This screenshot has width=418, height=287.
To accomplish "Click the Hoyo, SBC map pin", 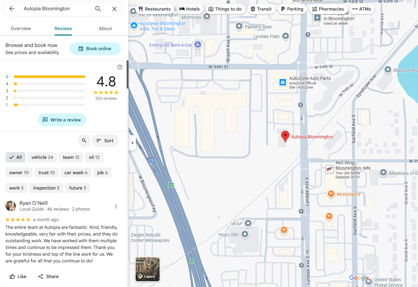I will (245, 235).
